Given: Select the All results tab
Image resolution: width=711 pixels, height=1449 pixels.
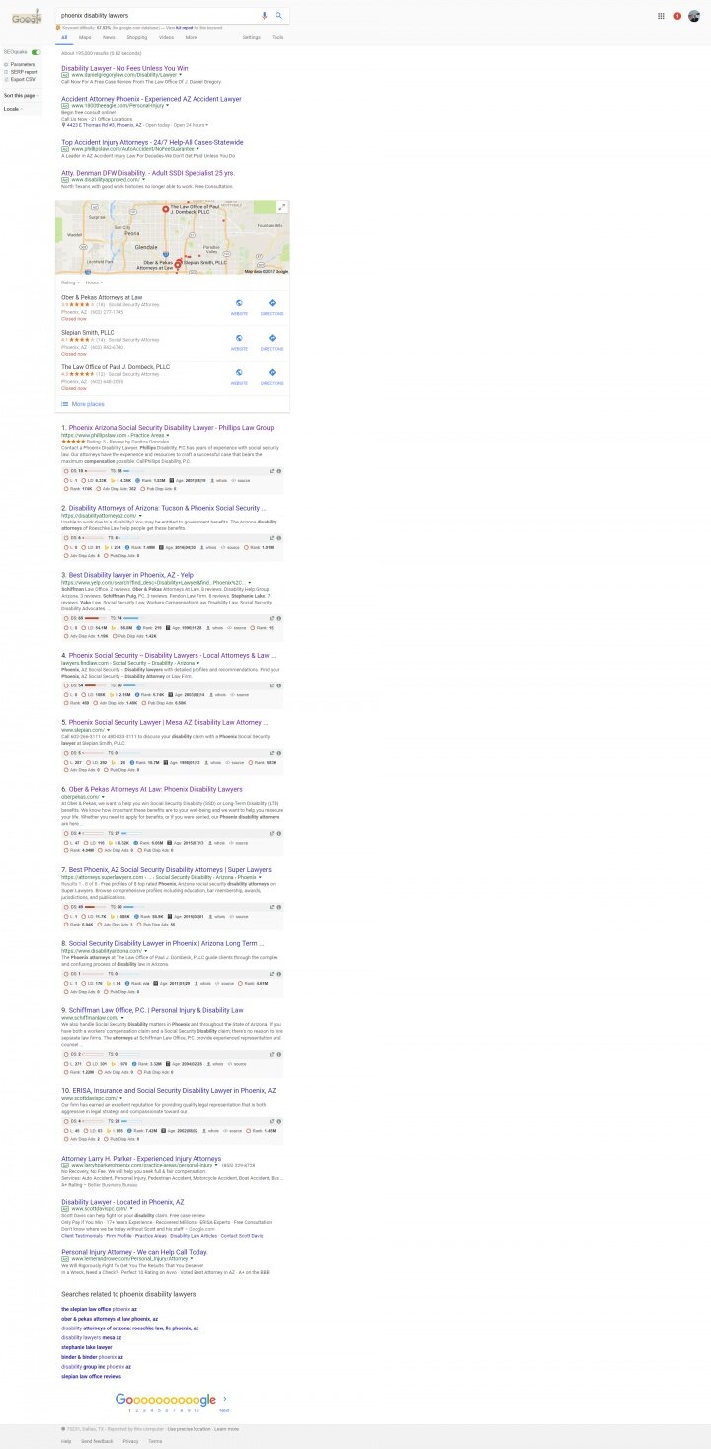Looking at the screenshot, I should (x=64, y=37).
